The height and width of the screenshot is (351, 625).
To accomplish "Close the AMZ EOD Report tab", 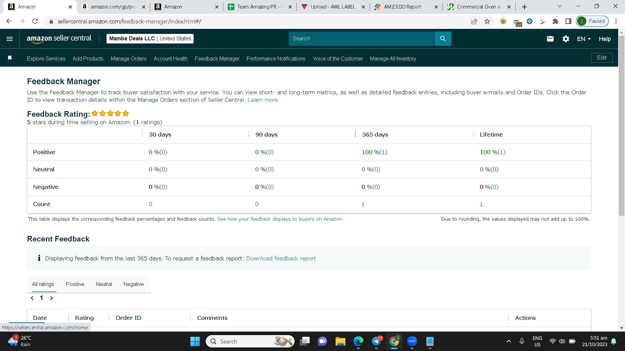I will pyautogui.click(x=436, y=7).
